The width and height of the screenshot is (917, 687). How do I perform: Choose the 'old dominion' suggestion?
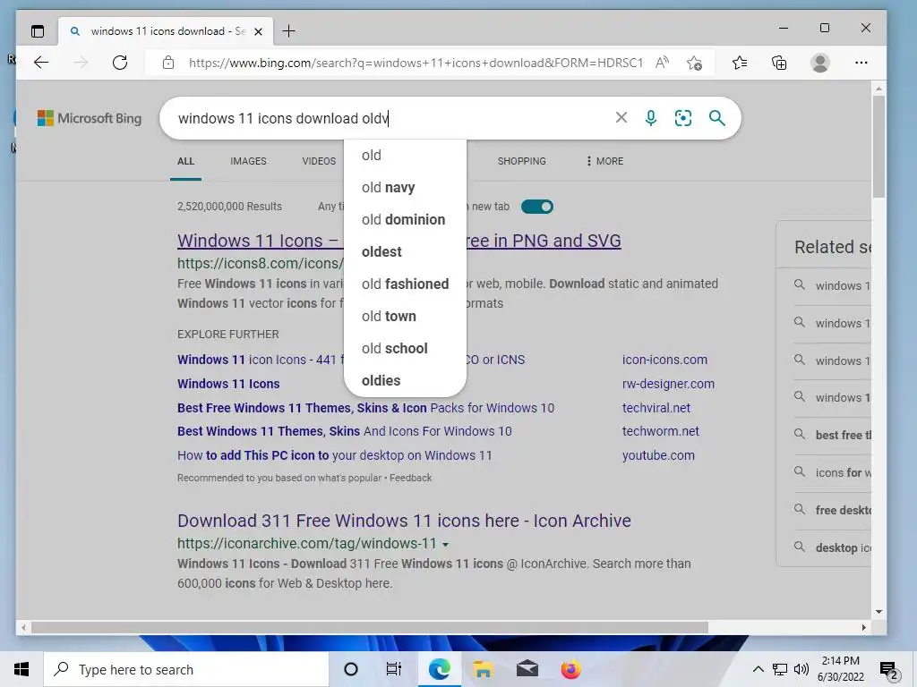coord(405,220)
